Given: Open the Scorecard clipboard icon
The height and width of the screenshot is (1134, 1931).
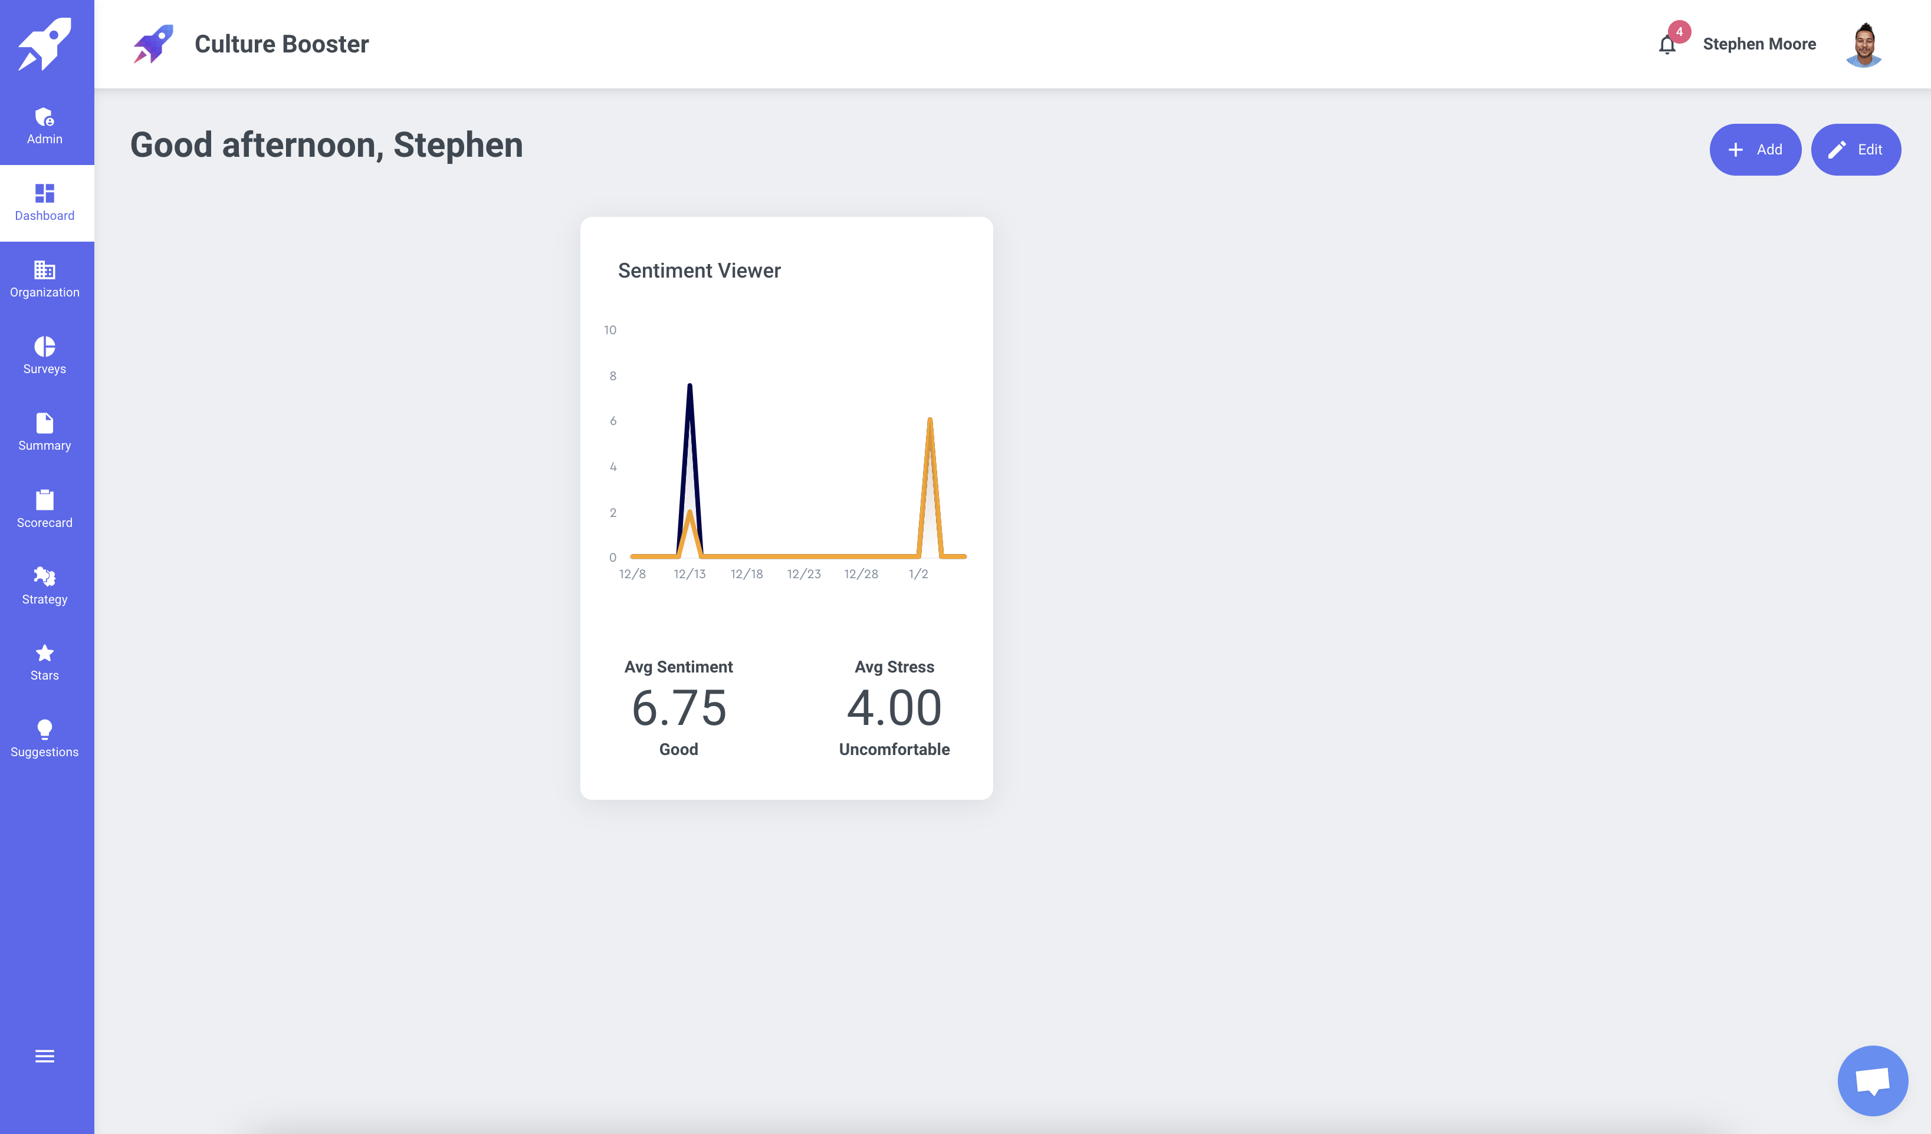Looking at the screenshot, I should click(x=44, y=499).
